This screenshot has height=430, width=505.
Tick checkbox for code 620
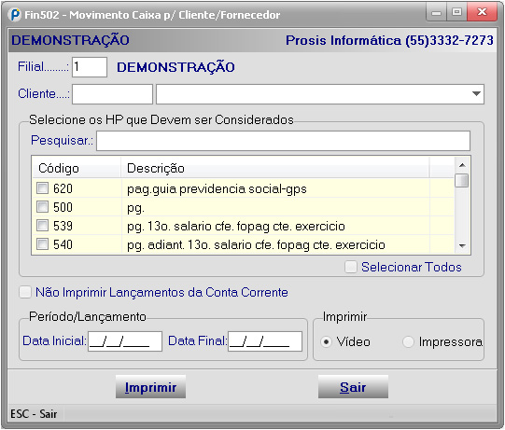pyautogui.click(x=42, y=188)
